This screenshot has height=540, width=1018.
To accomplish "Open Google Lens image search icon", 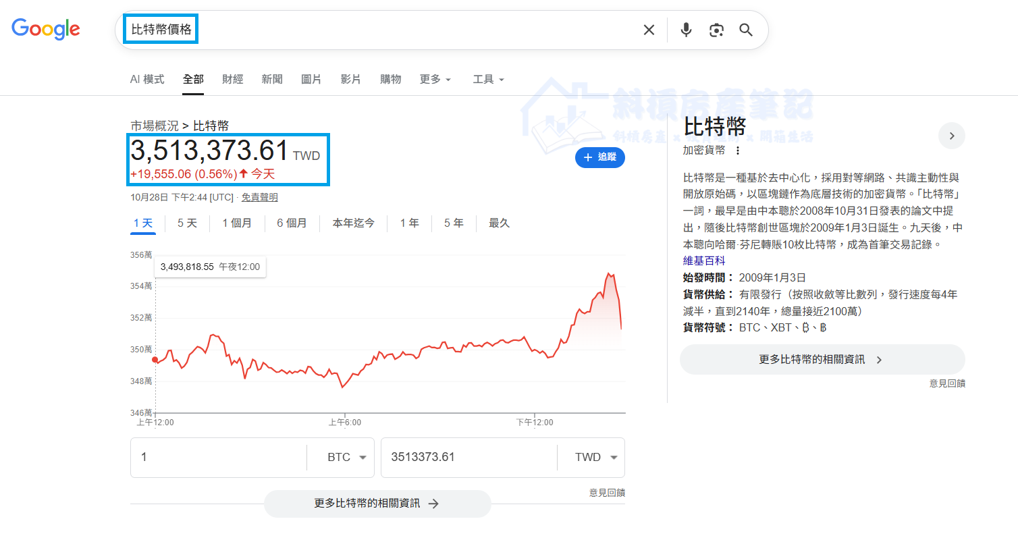I will tap(716, 30).
